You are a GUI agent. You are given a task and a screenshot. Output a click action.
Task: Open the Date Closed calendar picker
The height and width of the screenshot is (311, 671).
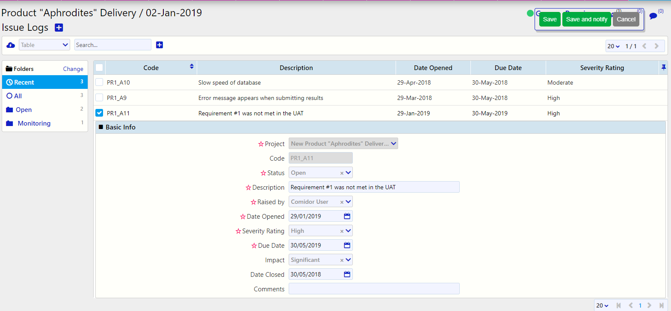click(347, 274)
